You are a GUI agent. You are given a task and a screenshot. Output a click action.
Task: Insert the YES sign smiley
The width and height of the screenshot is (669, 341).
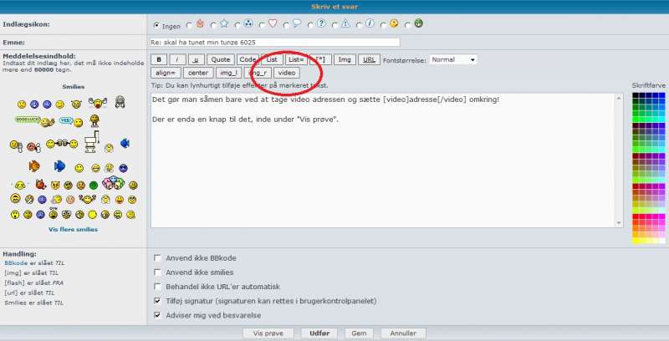[x=66, y=120]
